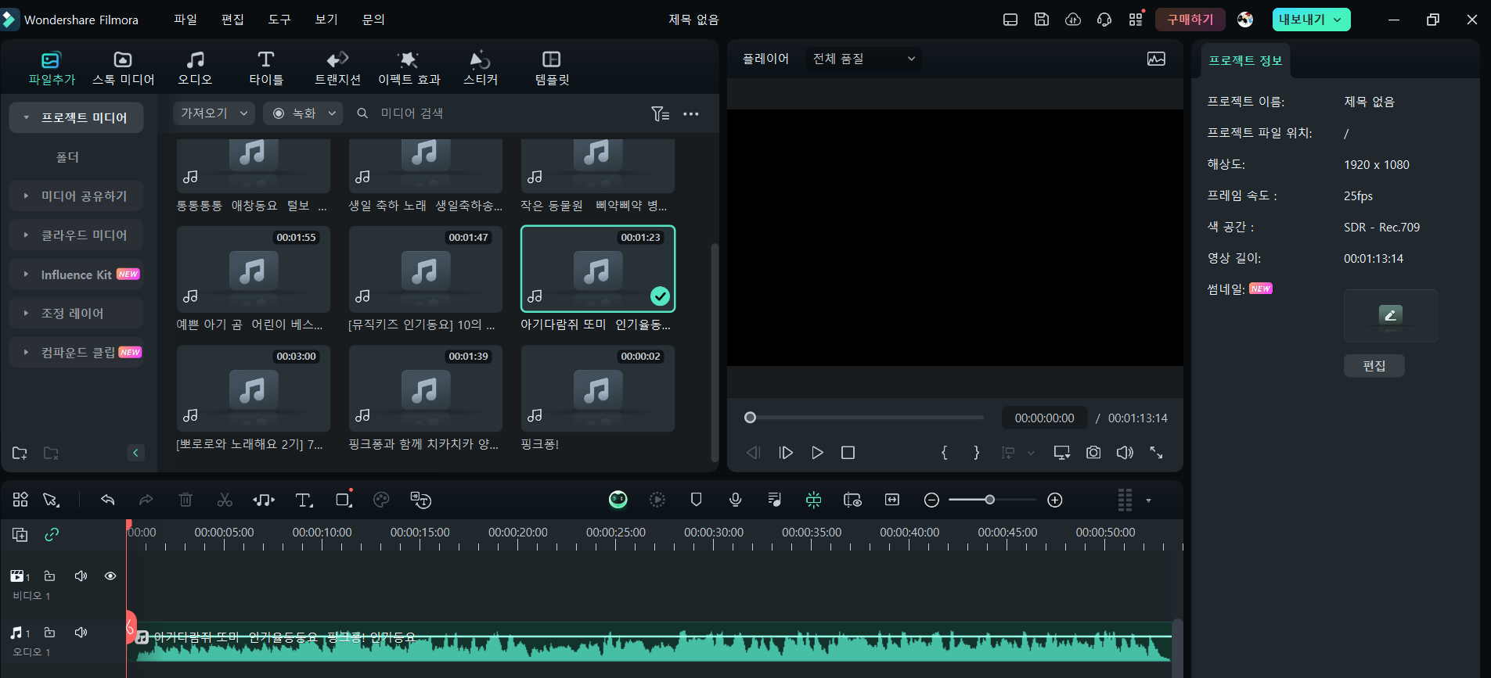The height and width of the screenshot is (678, 1491).
Task: Mute the 비디오 1 track audio
Action: (81, 576)
